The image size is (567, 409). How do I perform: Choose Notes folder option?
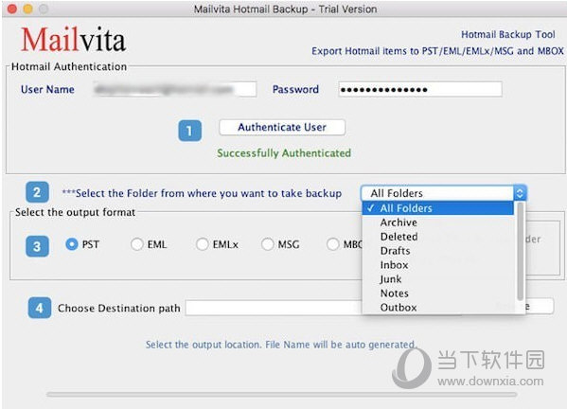tap(438, 293)
